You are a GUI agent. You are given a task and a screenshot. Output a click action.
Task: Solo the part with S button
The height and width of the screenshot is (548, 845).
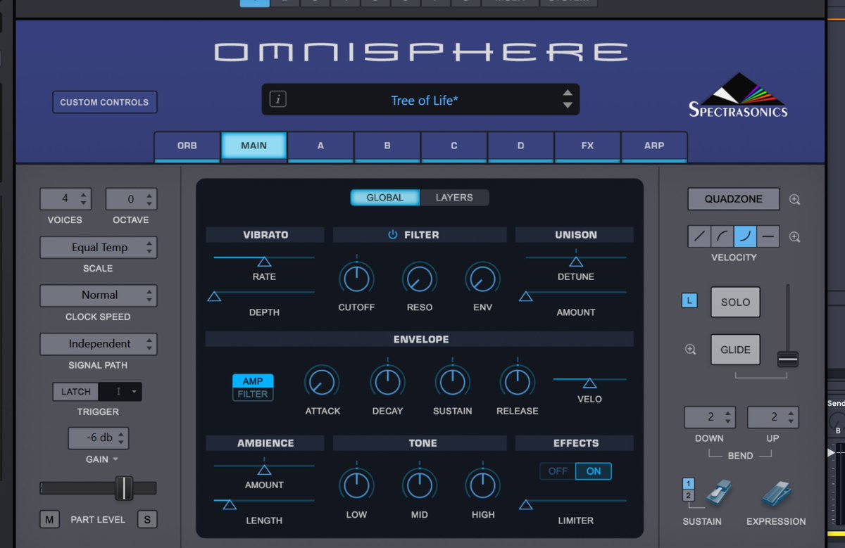[x=147, y=520]
